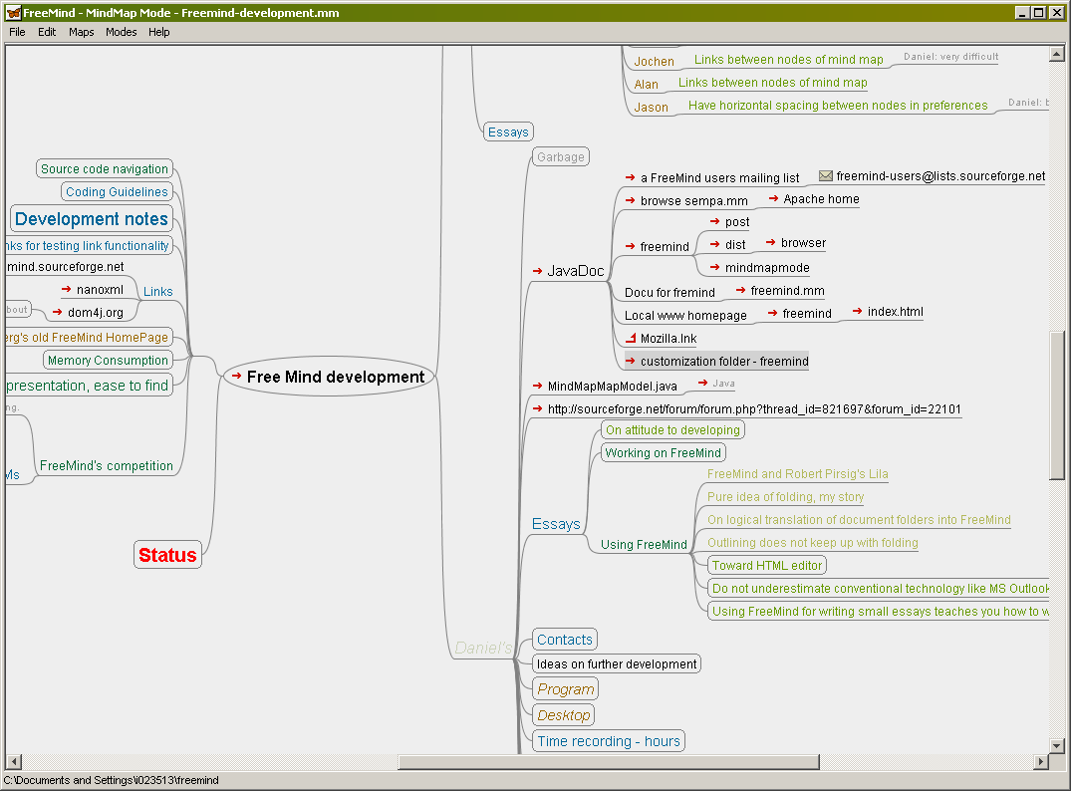Open the sourceforge forum thread URL
The width and height of the screenshot is (1071, 791).
pyautogui.click(x=754, y=408)
